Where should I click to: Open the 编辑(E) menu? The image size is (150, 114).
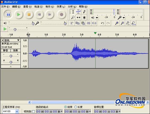click(16, 7)
